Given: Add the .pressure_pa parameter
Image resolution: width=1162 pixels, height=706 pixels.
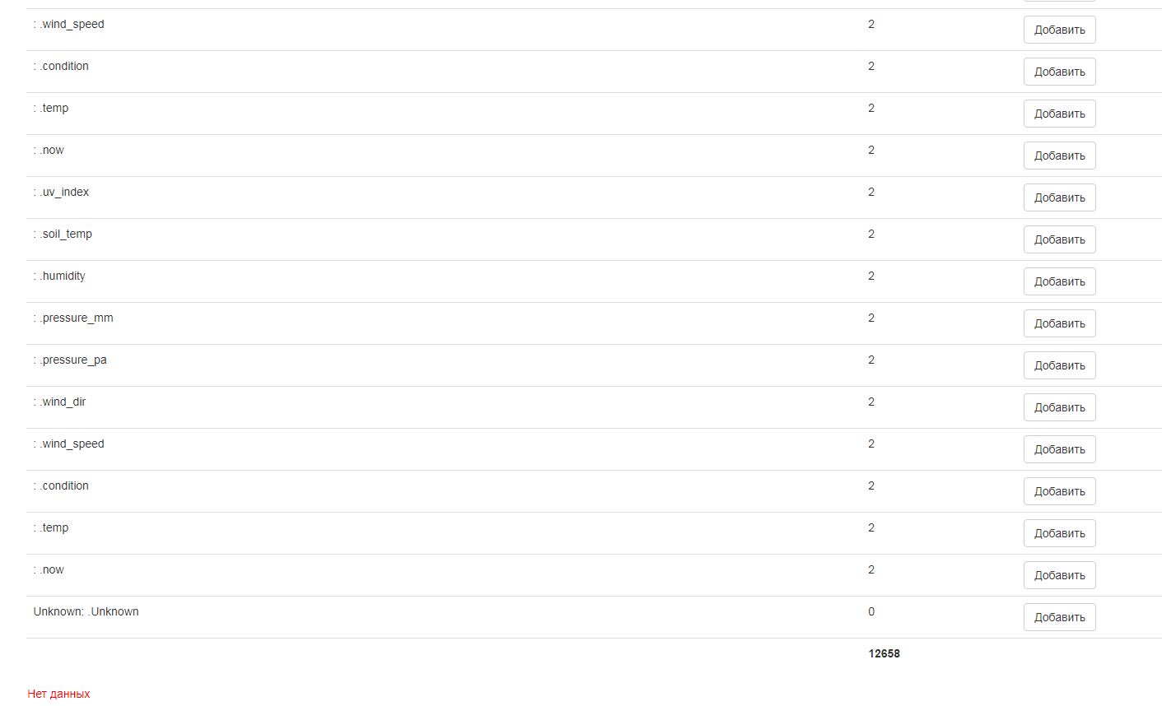Looking at the screenshot, I should tap(1059, 365).
